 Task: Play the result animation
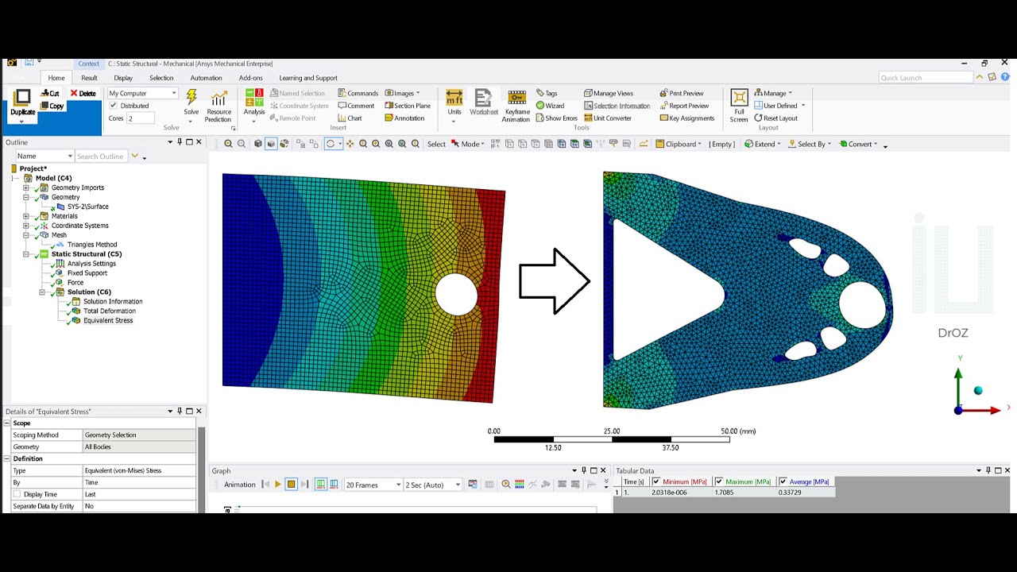277,485
